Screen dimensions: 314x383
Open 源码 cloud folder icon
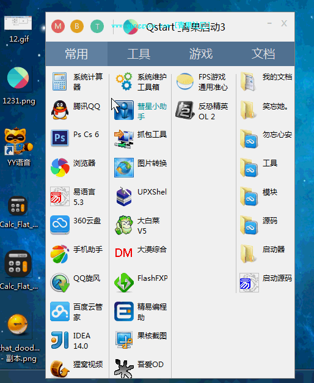click(249, 225)
